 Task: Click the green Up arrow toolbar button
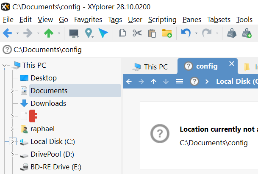49,33
